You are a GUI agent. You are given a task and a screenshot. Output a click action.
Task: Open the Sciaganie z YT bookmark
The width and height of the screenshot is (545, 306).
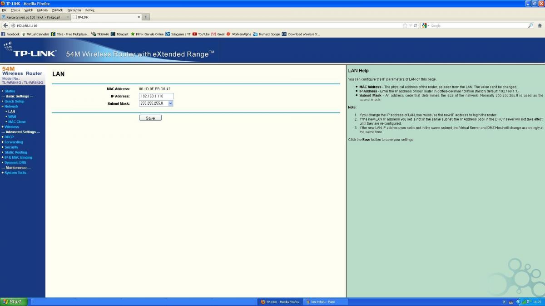click(178, 34)
